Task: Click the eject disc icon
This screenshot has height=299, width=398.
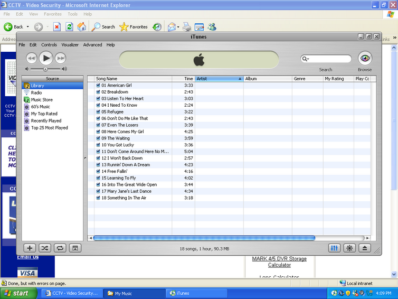Action: coord(364,248)
